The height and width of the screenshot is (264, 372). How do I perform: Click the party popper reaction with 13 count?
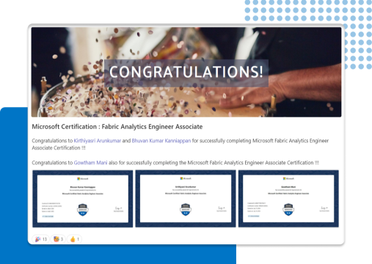41,239
